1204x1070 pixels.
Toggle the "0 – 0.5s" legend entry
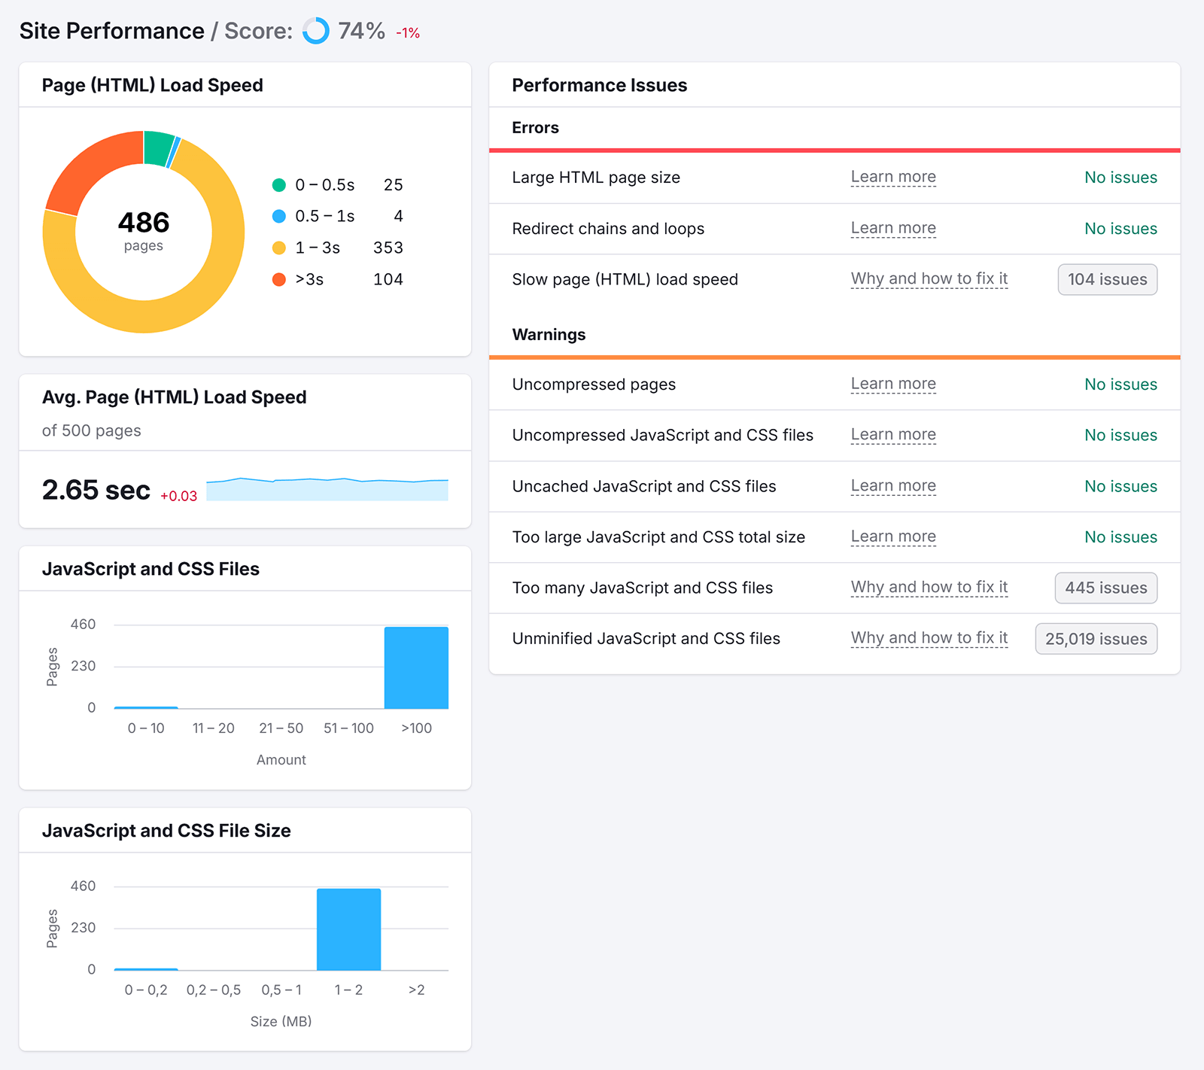[x=324, y=184]
